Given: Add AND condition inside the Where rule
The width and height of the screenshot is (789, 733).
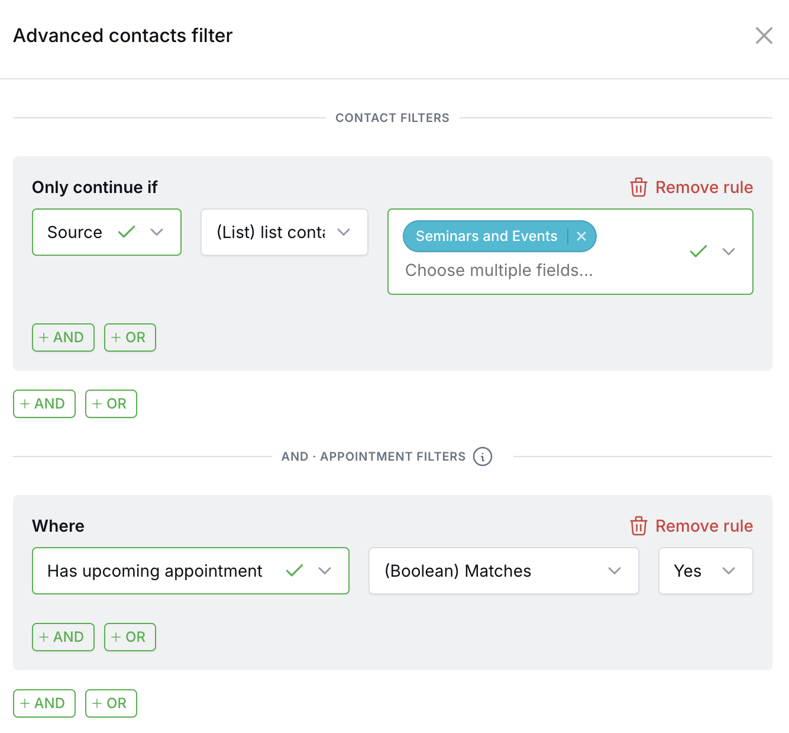Looking at the screenshot, I should (63, 637).
